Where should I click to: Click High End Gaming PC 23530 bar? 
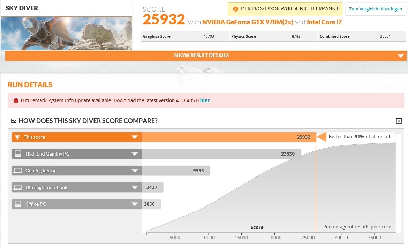pos(221,154)
